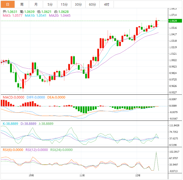Click the RSI(24) indicator label
Screen dimensions: 183x180
point(61,150)
